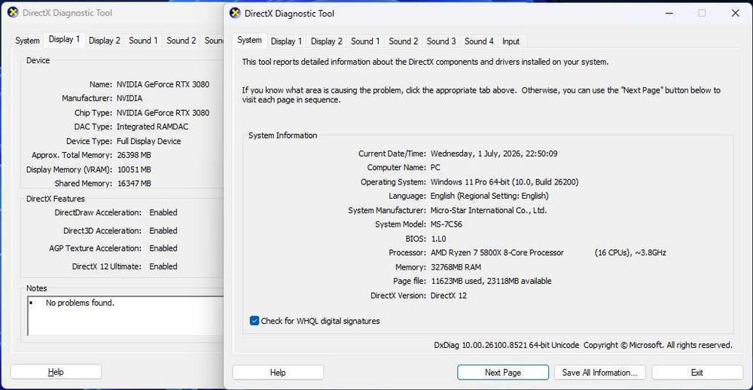Click DirectX Version value DirectX 12
This screenshot has height=390, width=753.
coord(449,295)
